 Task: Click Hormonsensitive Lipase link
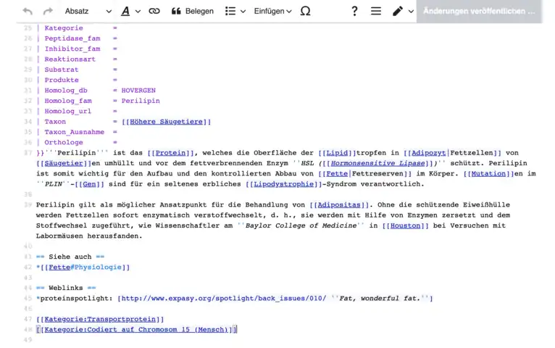pyautogui.click(x=377, y=163)
